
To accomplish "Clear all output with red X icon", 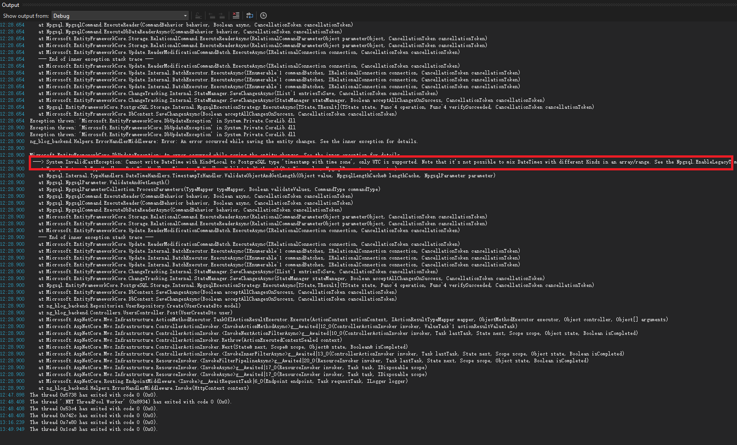I will [x=236, y=16].
